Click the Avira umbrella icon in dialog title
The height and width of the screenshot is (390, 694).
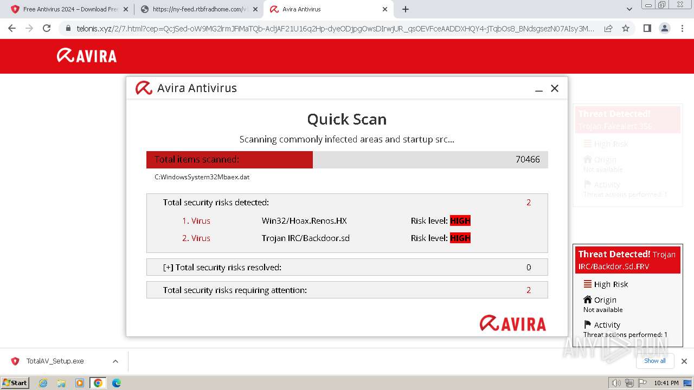coord(144,88)
